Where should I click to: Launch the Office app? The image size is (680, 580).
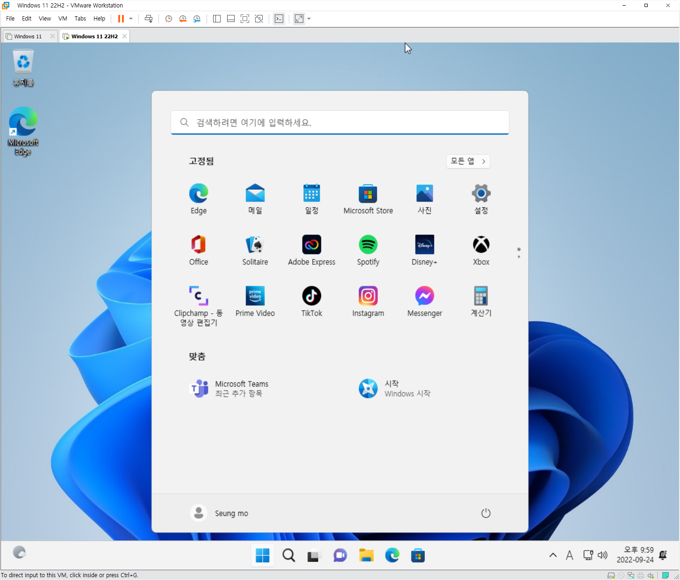(199, 250)
